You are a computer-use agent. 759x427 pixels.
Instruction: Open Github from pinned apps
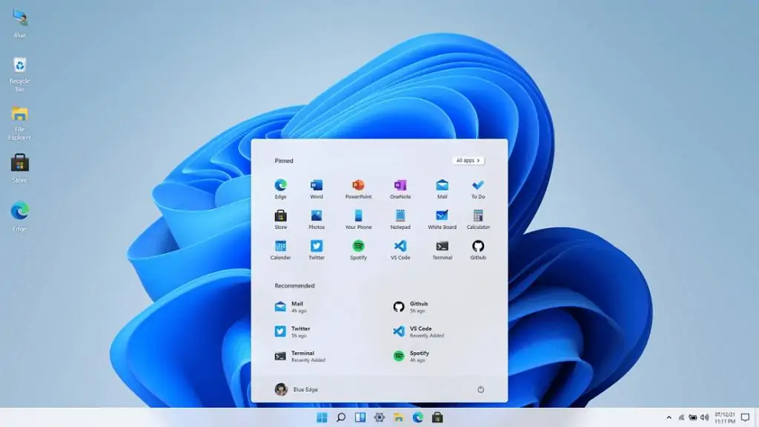tap(477, 250)
